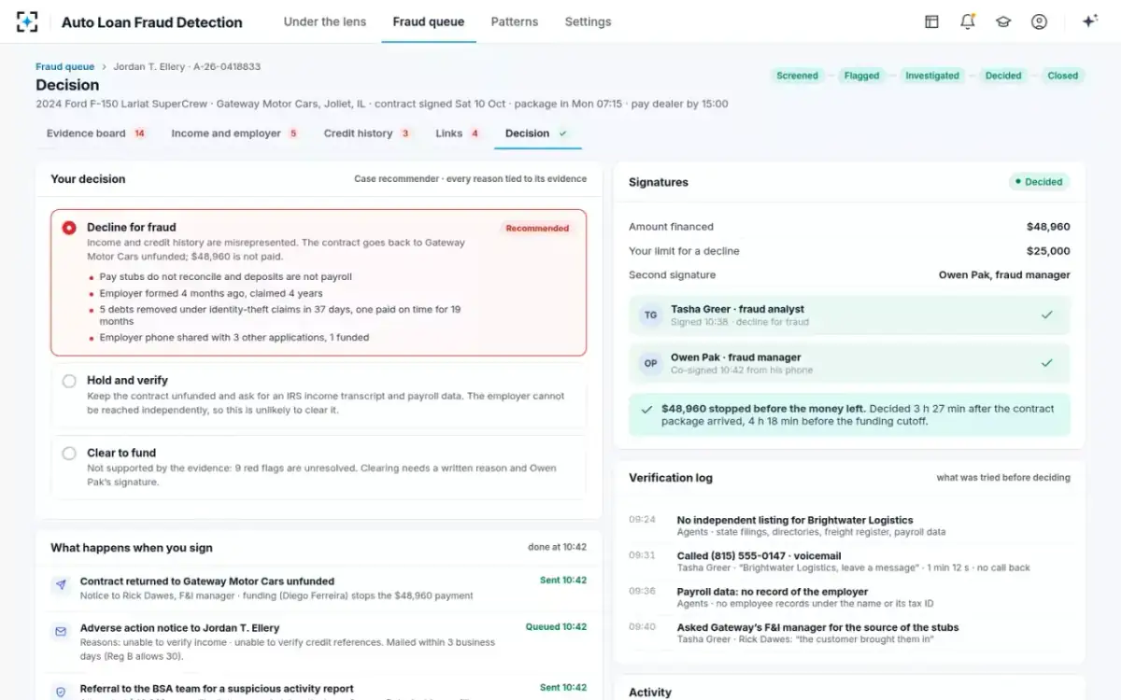Click the 09:36 Payroll data log entry
1121x700 pixels.
849,597
